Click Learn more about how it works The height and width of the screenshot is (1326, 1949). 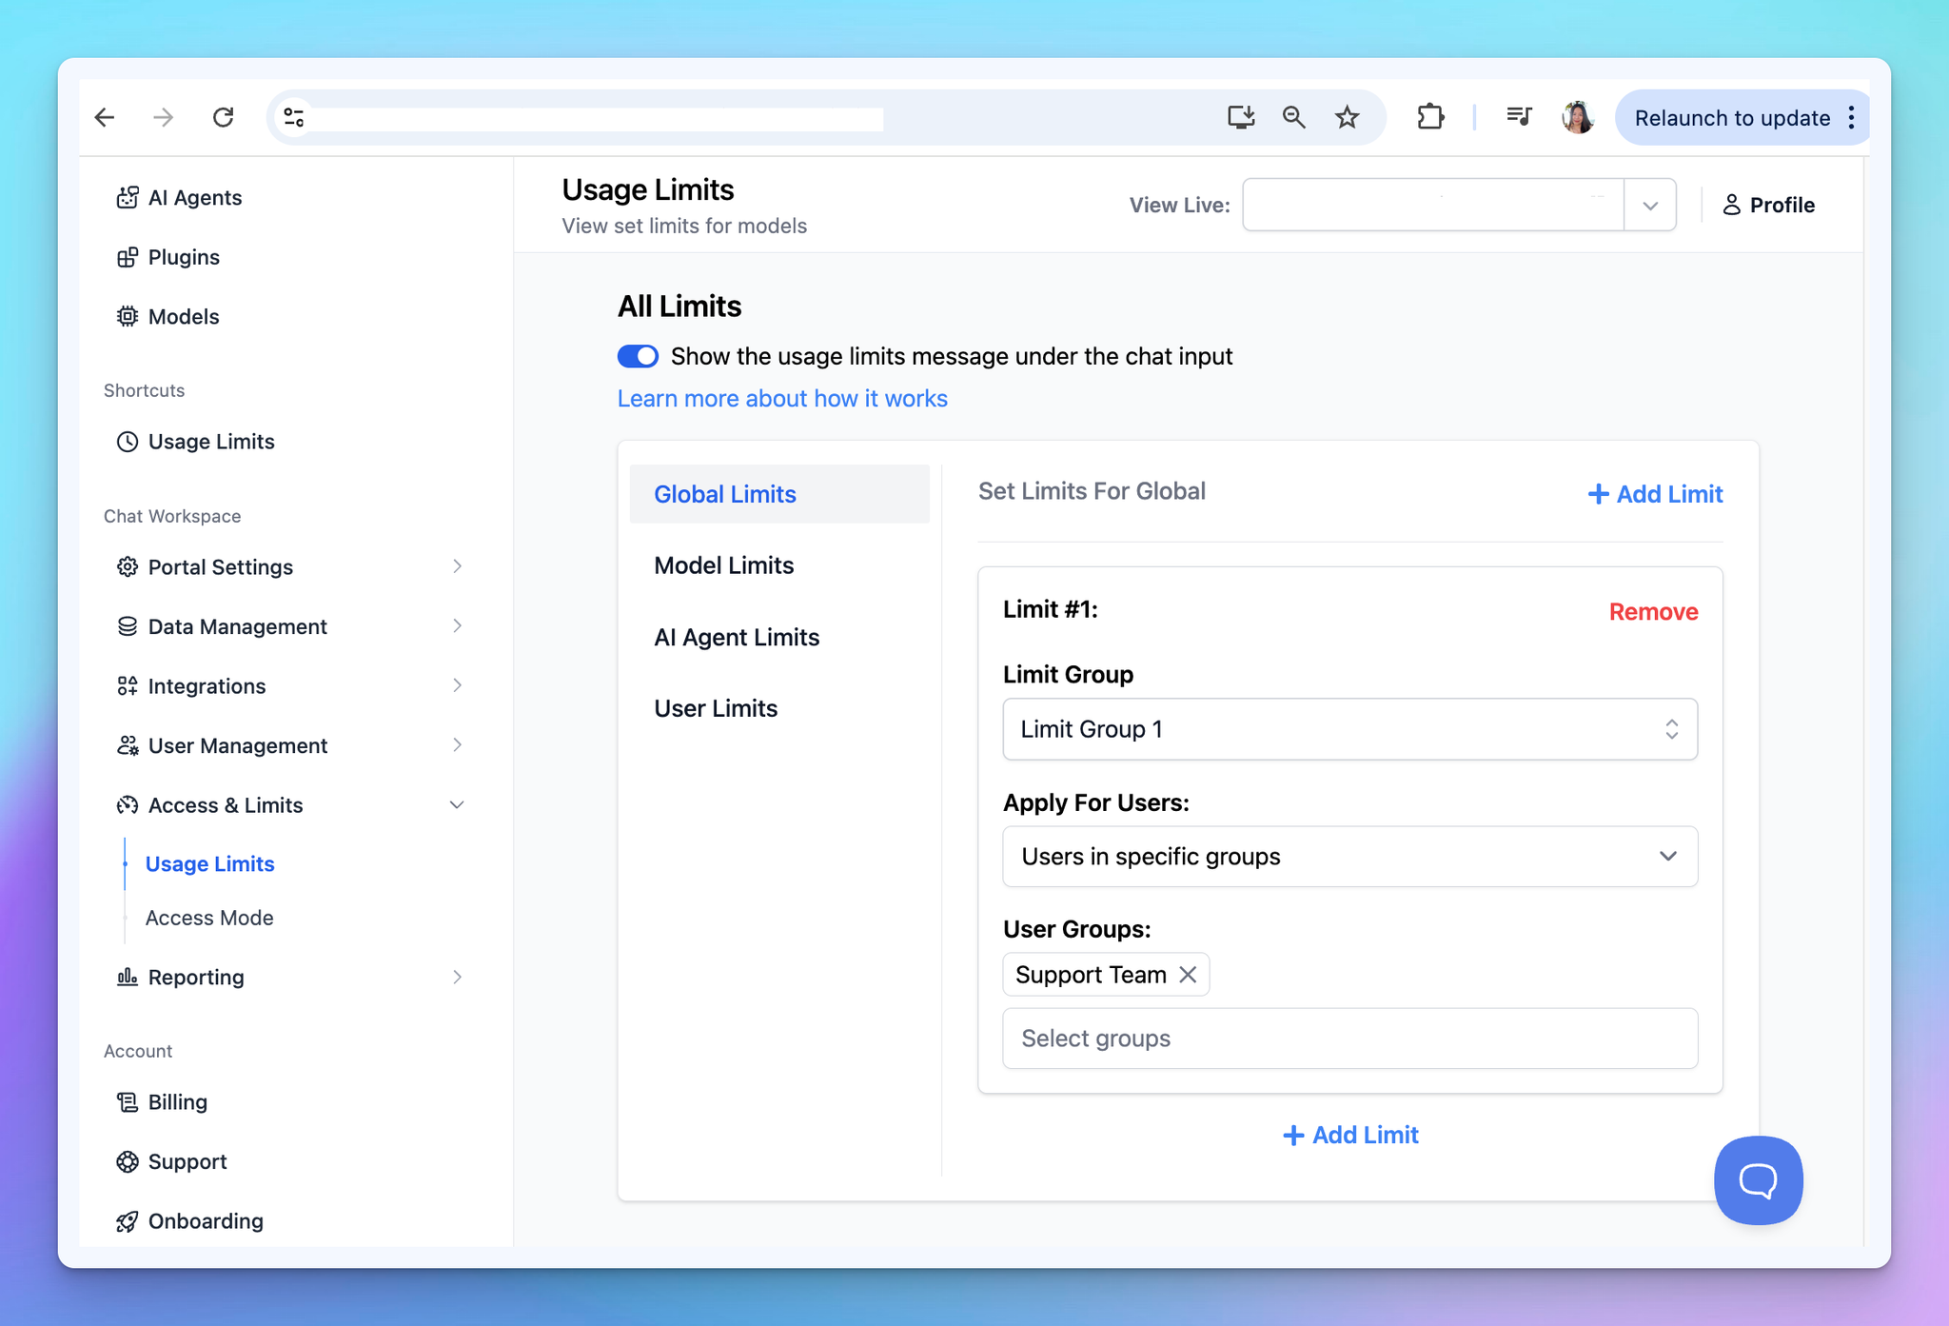click(781, 398)
